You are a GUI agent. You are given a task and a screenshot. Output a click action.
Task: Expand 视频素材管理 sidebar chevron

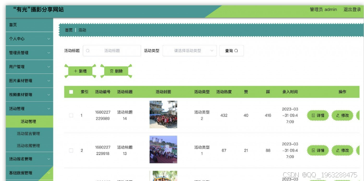49,95
